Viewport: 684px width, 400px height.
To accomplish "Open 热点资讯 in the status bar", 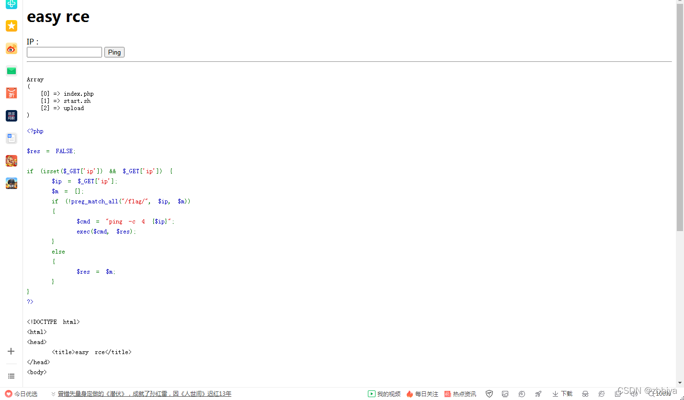I will [x=460, y=394].
